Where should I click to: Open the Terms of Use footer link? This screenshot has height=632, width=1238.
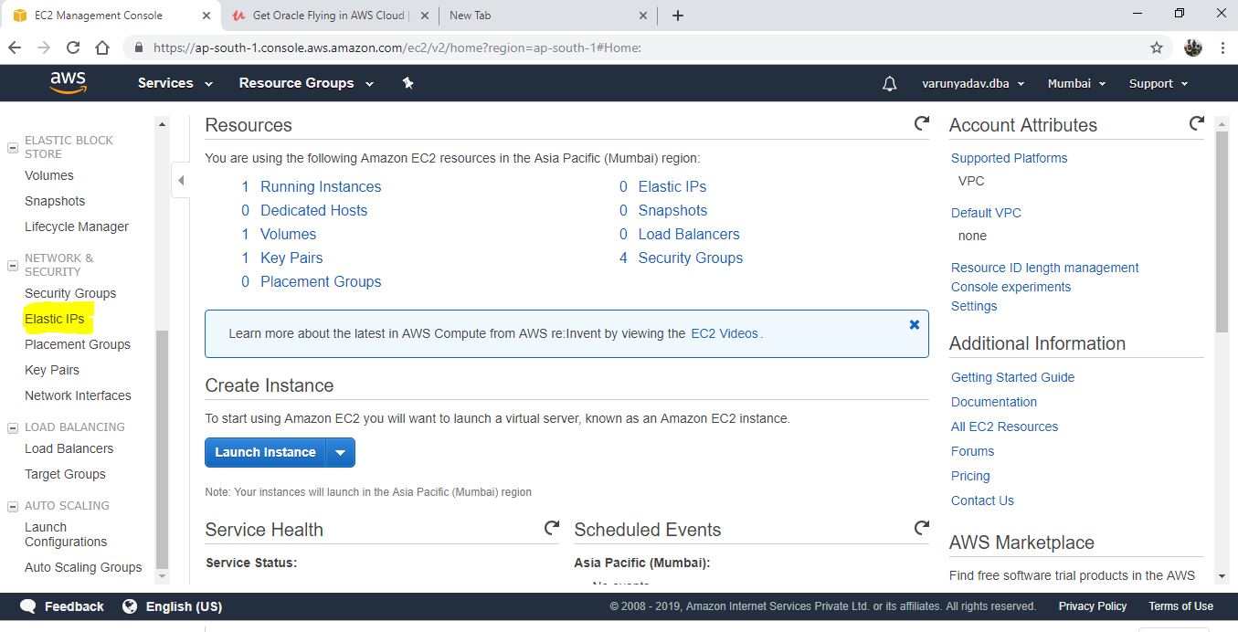pyautogui.click(x=1180, y=606)
